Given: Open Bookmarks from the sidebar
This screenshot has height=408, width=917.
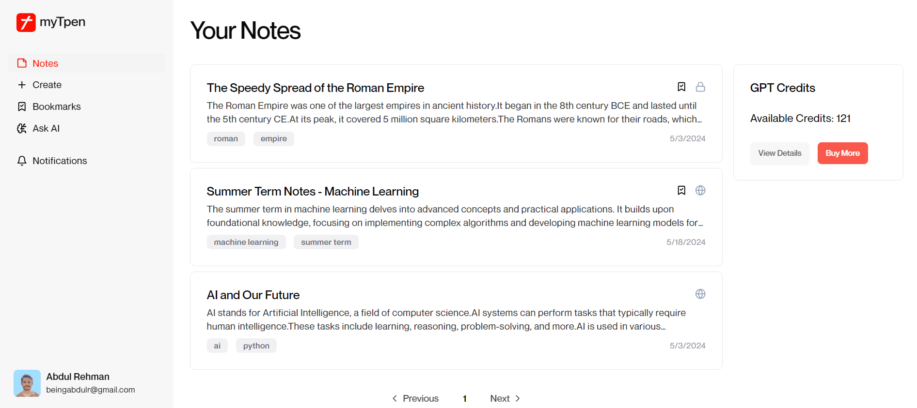Looking at the screenshot, I should pyautogui.click(x=56, y=106).
